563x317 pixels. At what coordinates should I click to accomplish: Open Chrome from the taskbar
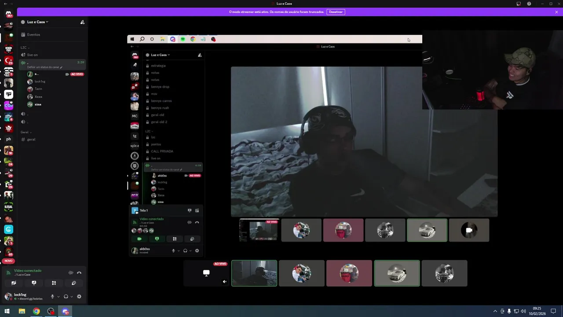[x=37, y=311]
